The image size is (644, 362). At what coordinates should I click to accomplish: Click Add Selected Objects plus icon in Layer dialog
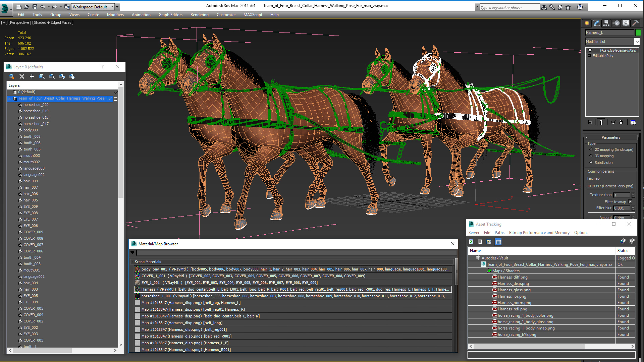[x=32, y=76]
